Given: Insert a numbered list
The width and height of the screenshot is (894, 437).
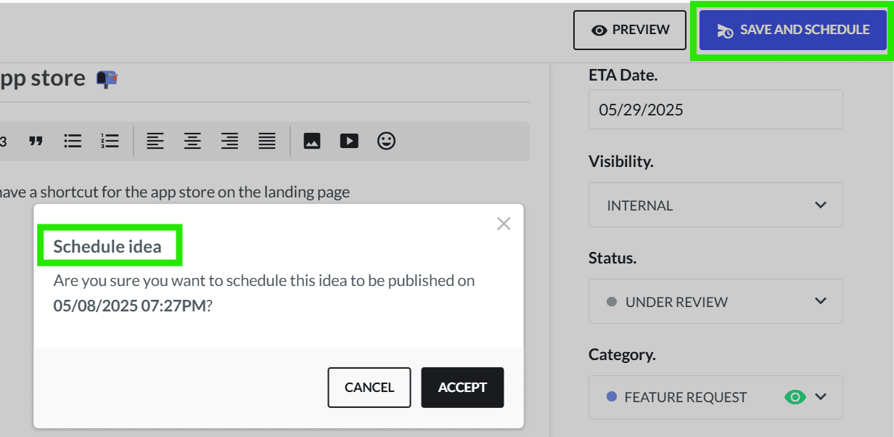Looking at the screenshot, I should tap(110, 141).
